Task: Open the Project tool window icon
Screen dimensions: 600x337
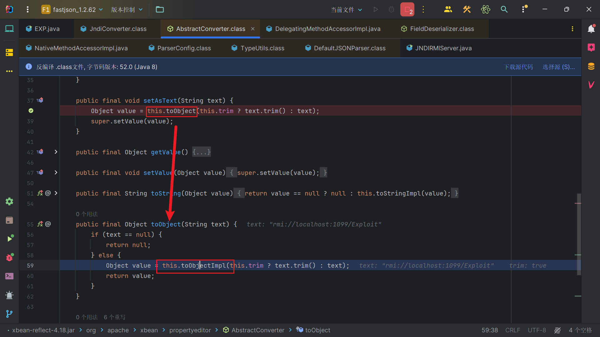Action: [9, 29]
